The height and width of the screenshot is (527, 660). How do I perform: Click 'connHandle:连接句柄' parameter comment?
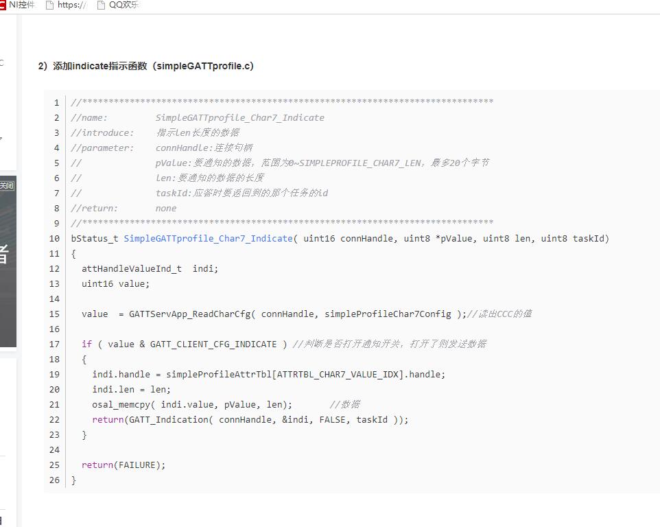click(x=204, y=148)
